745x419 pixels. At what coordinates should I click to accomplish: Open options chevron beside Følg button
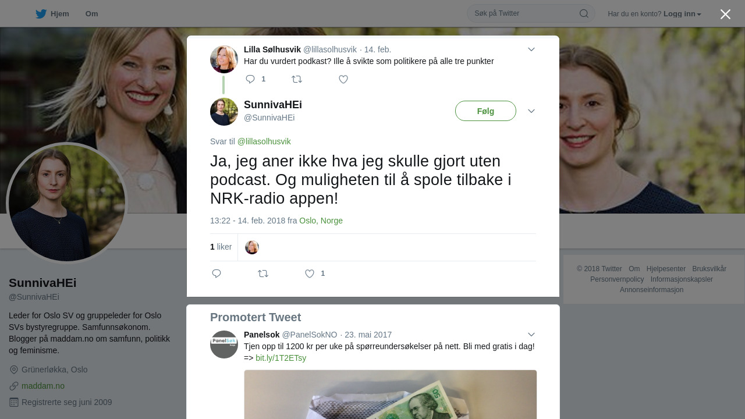[x=531, y=111]
